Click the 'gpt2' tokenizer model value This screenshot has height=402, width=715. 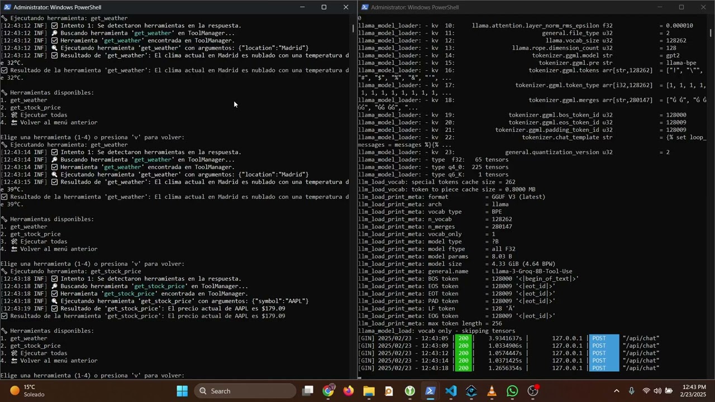click(673, 55)
